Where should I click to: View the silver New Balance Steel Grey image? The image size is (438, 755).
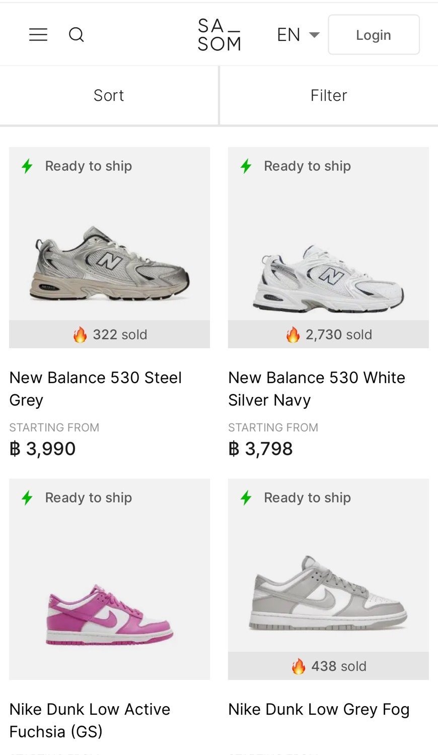[x=109, y=265]
